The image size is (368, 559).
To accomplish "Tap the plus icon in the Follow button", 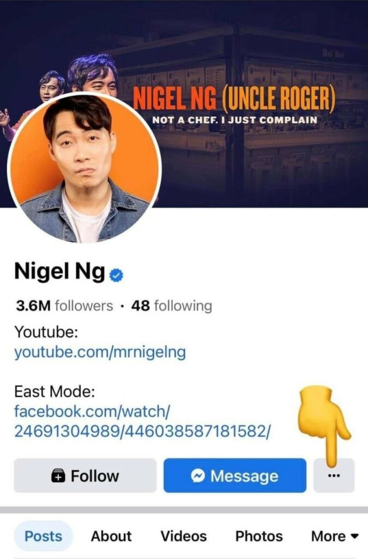I will pyautogui.click(x=58, y=476).
